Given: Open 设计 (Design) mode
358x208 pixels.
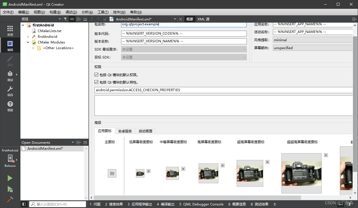Looking at the screenshot, I should click(x=10, y=61).
